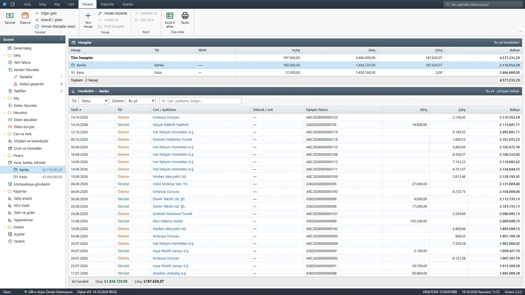Add a Diğer gelir entry

[46, 14]
